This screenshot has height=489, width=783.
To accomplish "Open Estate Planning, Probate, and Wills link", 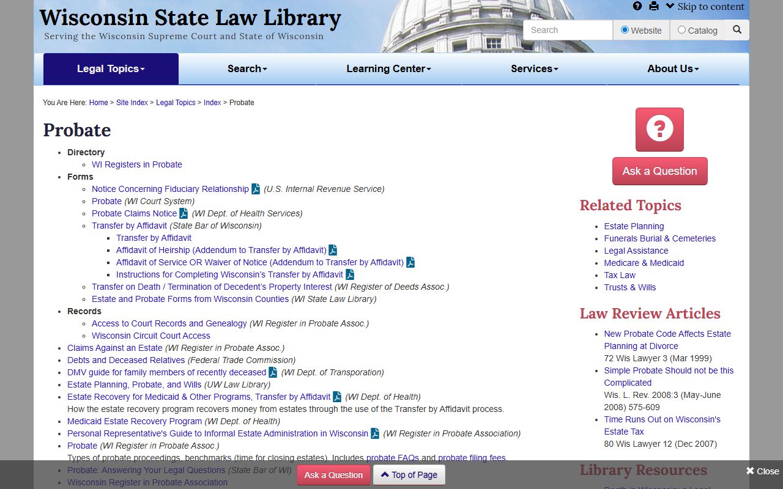I will pos(134,384).
